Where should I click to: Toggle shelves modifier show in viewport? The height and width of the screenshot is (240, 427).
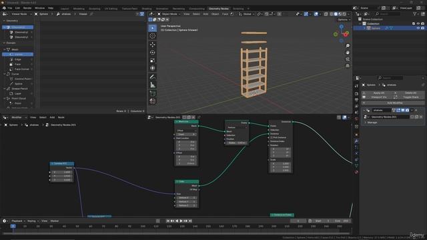click(x=403, y=110)
